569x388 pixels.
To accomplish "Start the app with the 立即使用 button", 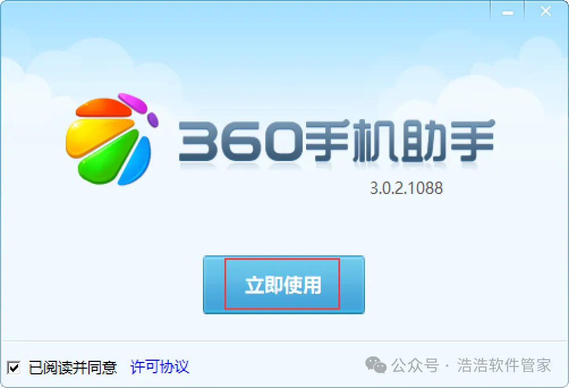I will 284,285.
